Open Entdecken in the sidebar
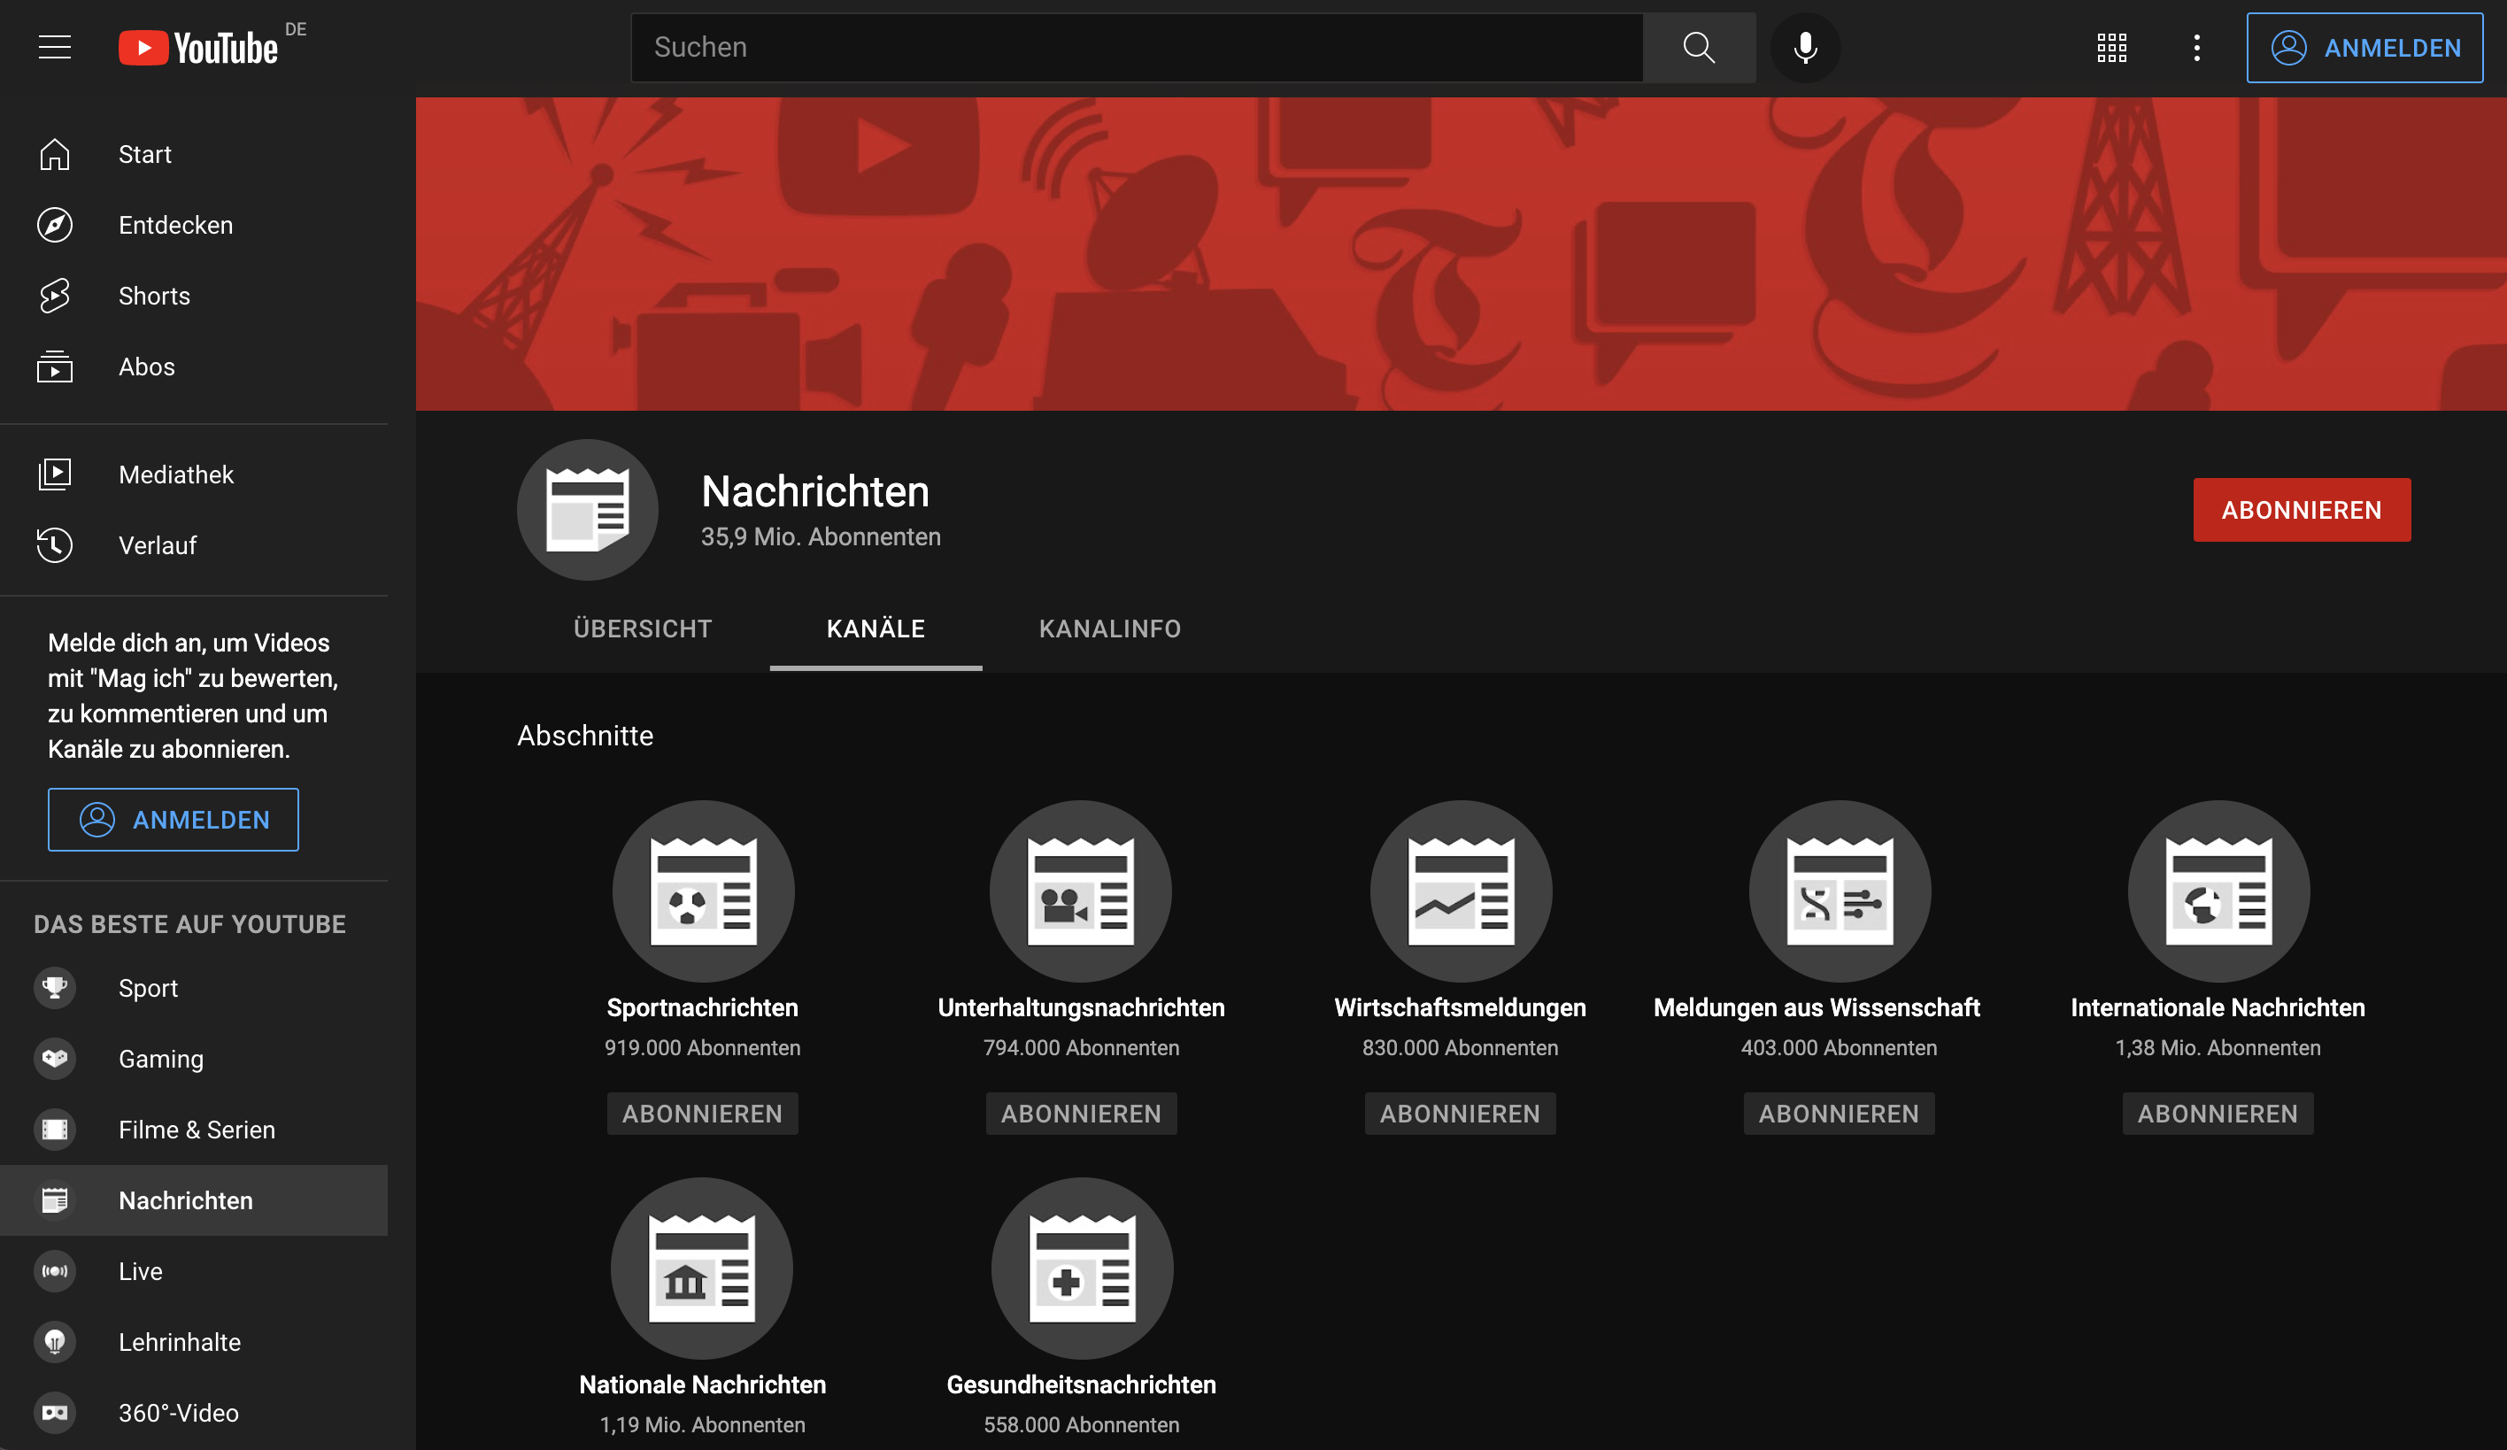 175,225
